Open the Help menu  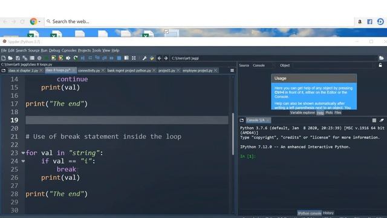tap(115, 50)
